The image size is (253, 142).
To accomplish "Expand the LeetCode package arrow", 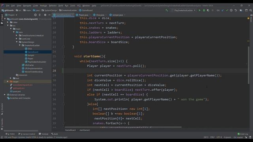I will [17, 39].
